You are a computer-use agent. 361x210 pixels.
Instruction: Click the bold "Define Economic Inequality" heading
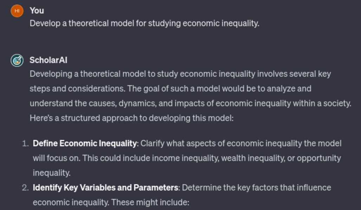point(85,143)
